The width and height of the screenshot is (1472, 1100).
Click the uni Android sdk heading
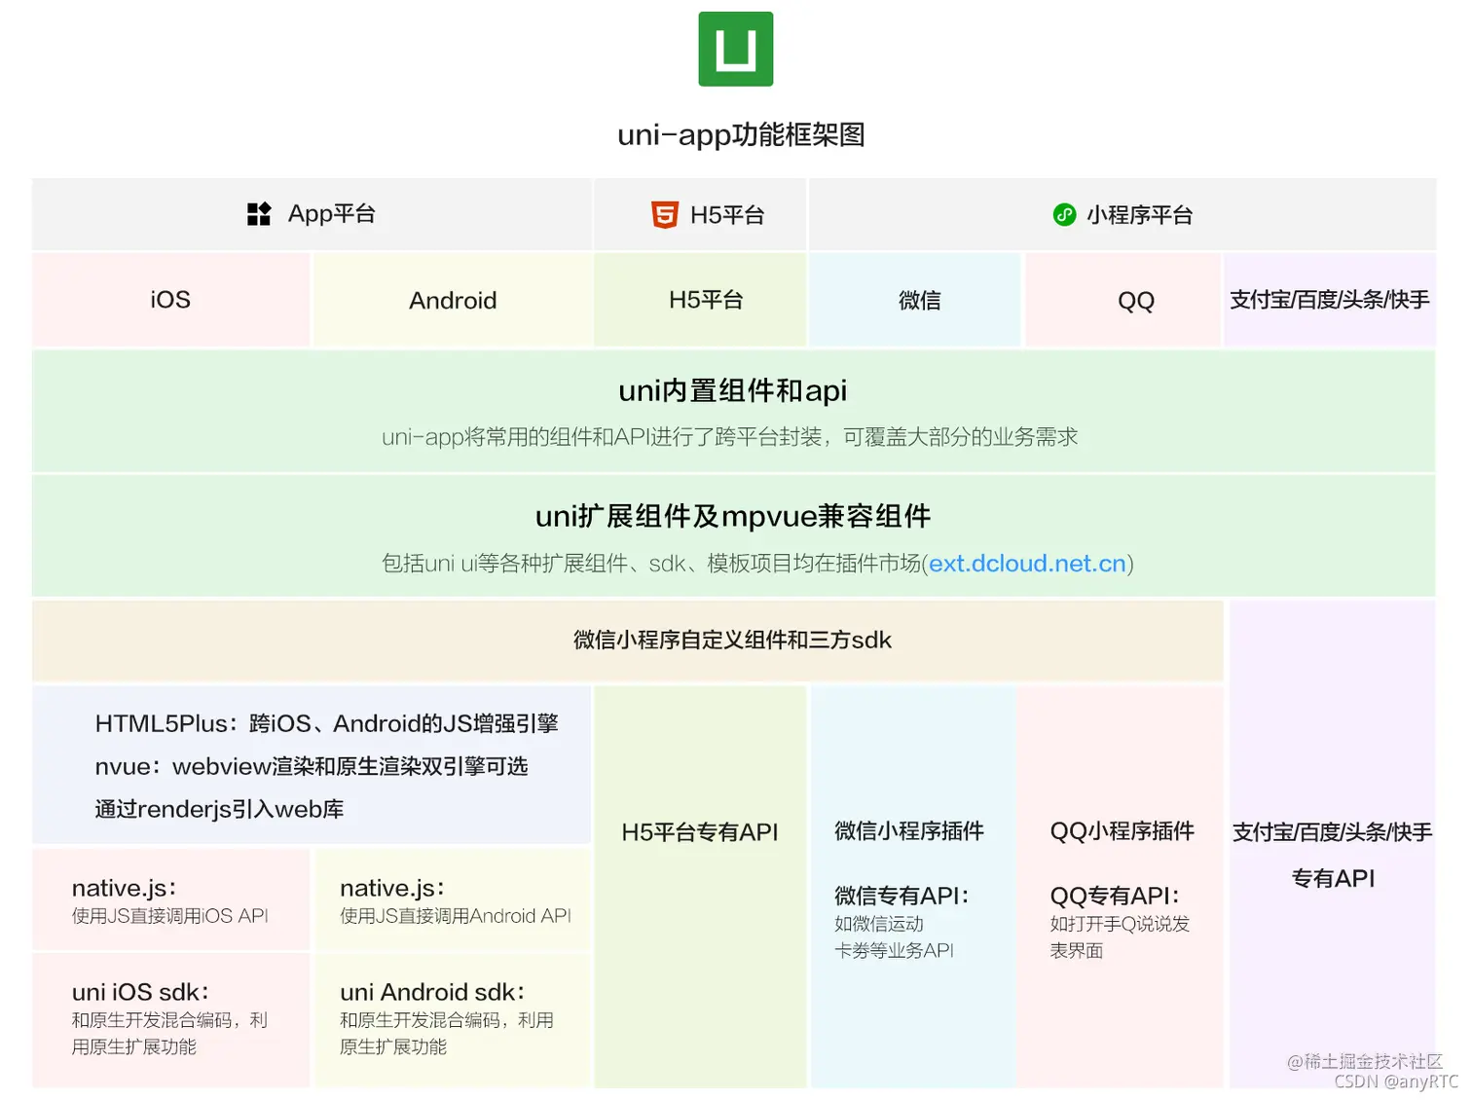pyautogui.click(x=432, y=992)
